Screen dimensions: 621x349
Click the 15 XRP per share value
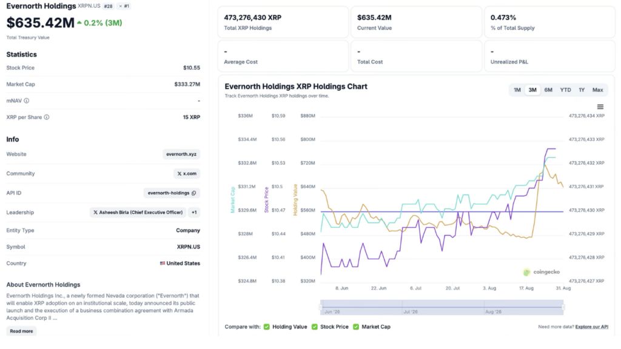point(191,117)
